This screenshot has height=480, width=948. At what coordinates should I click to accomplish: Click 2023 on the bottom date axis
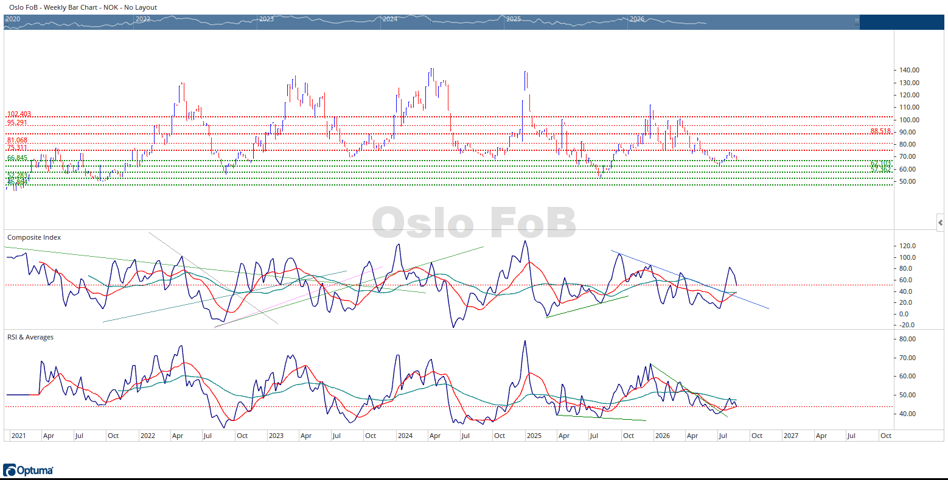[x=276, y=436]
